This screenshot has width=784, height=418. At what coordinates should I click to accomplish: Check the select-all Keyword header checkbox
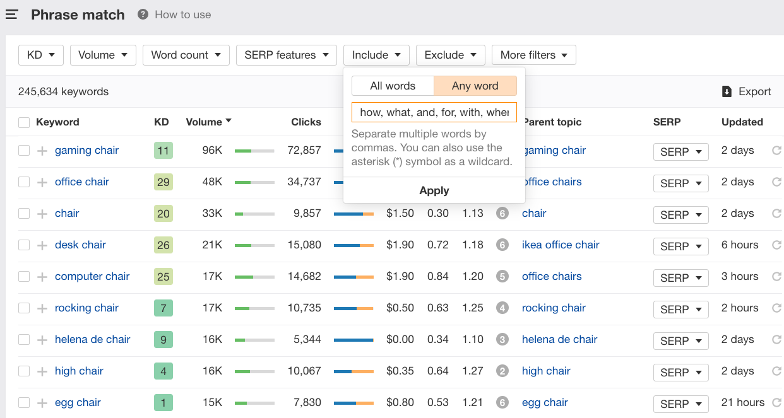[x=24, y=122]
